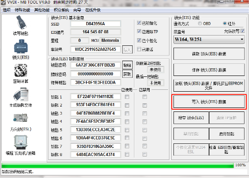249x178 pixels.
Task: Click the status text 钥匙密码粘贴完成
Action: 18,172
